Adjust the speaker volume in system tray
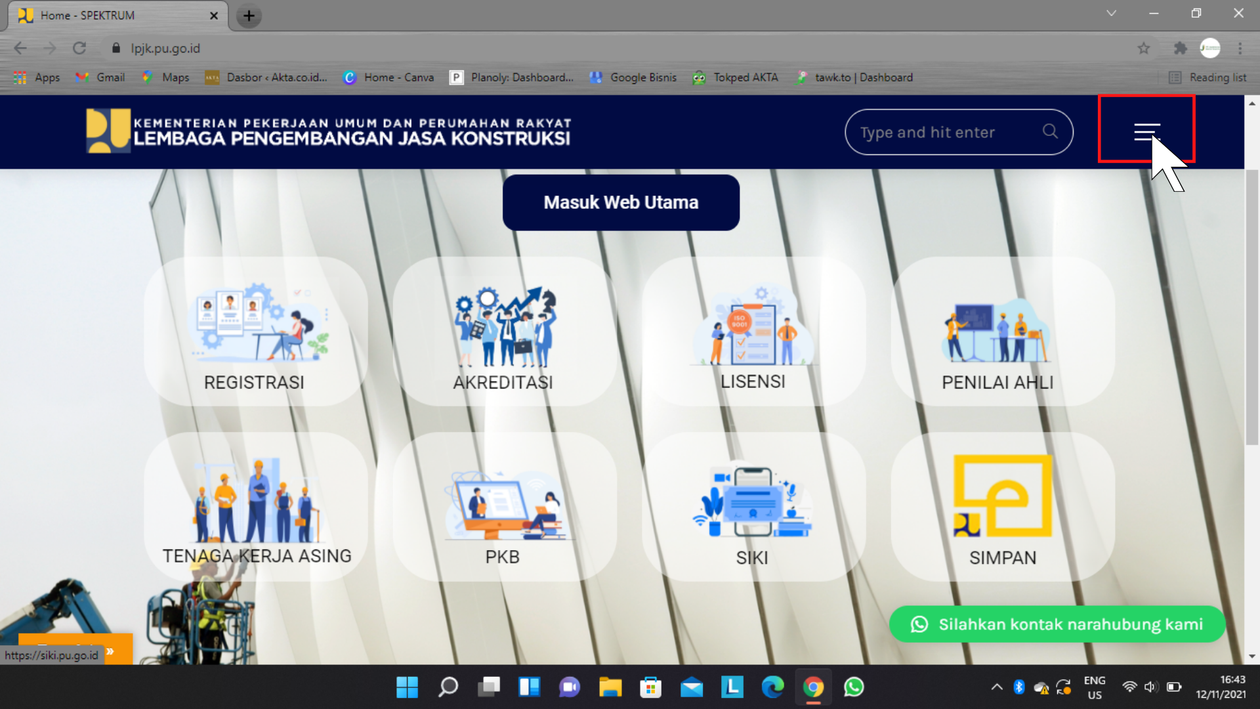This screenshot has height=709, width=1260. [x=1151, y=687]
